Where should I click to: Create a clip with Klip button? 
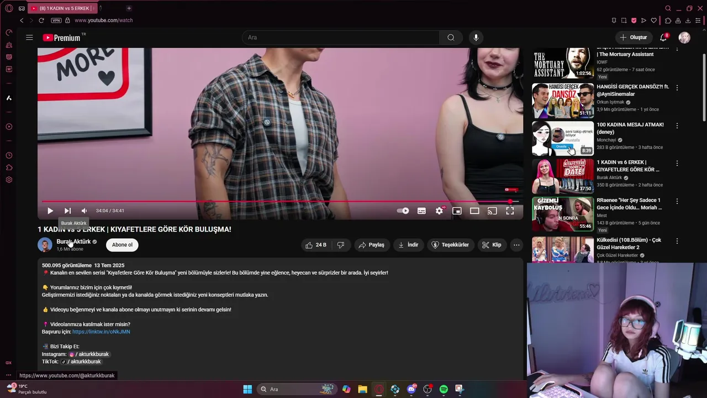tap(492, 245)
